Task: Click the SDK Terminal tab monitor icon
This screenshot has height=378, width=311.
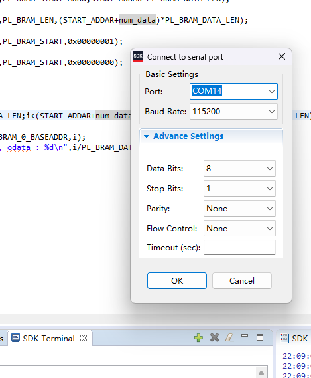Action: pos(16,338)
